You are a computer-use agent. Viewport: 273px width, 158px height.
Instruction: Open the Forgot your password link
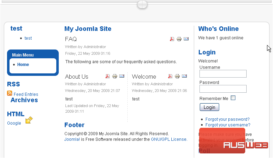(x=227, y=119)
